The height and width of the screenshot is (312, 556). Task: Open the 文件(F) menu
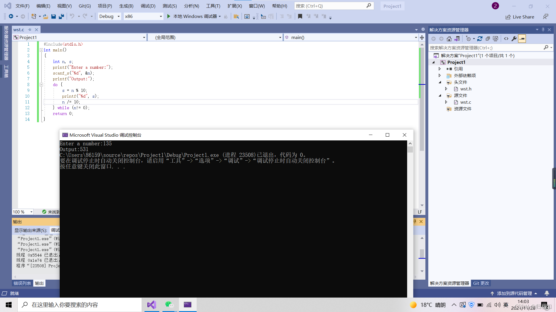[x=22, y=6]
